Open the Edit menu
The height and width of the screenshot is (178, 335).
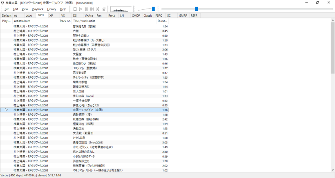[x=16, y=9]
